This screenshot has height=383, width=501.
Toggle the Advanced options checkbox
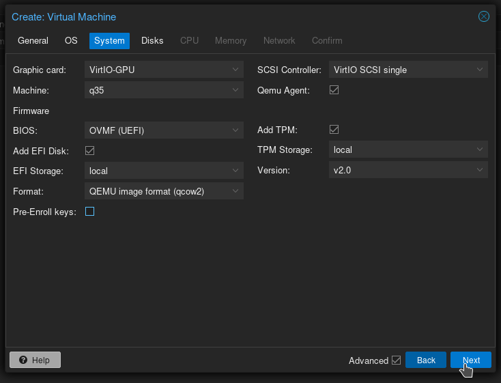tap(396, 360)
